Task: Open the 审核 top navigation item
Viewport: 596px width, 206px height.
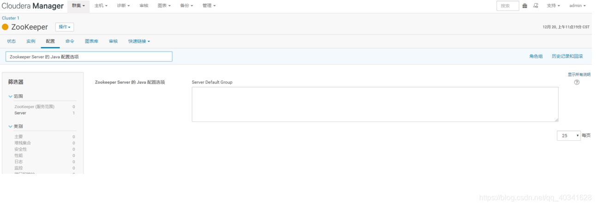Action: 144,6
